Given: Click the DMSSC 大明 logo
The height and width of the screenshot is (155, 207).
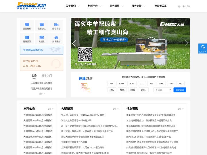Looking at the screenshot, I should click(x=32, y=6).
